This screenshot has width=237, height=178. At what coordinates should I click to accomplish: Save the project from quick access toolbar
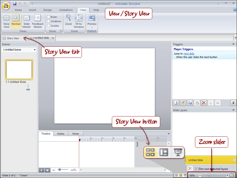pos(15,4)
